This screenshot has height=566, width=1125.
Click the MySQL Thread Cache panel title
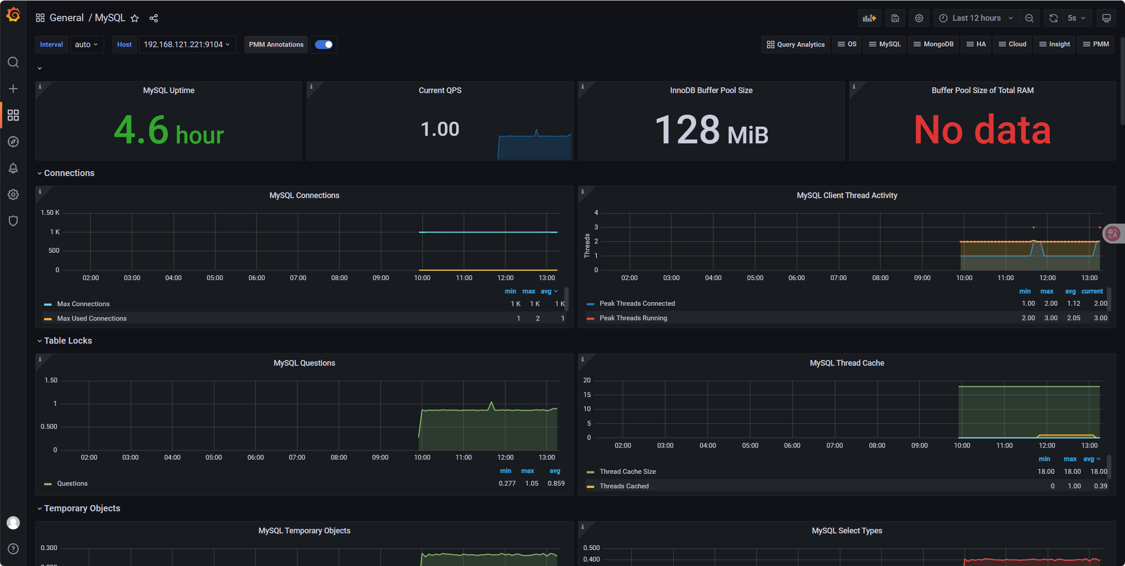(847, 363)
